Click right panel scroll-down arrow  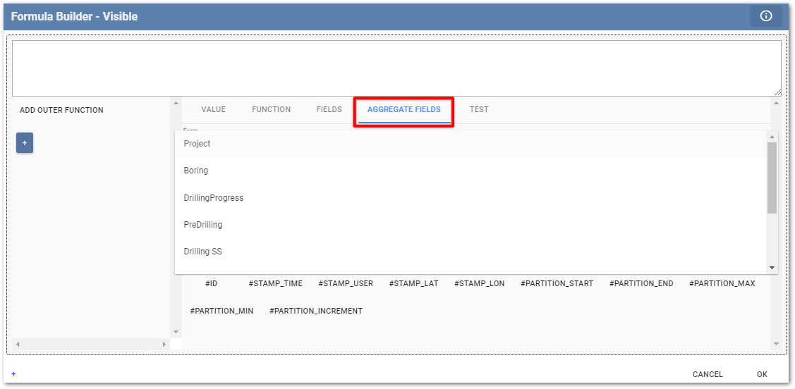(x=776, y=344)
